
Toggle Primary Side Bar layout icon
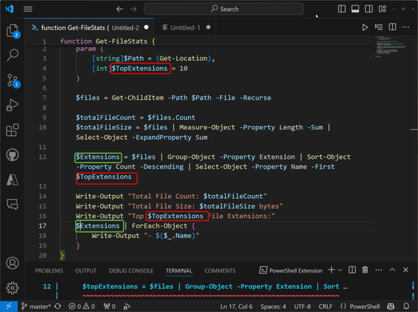click(x=342, y=9)
